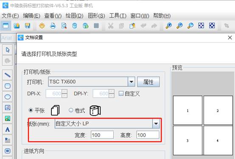Select the straight line drawing tool
The height and width of the screenshot is (159, 235).
pyautogui.click(x=8, y=75)
